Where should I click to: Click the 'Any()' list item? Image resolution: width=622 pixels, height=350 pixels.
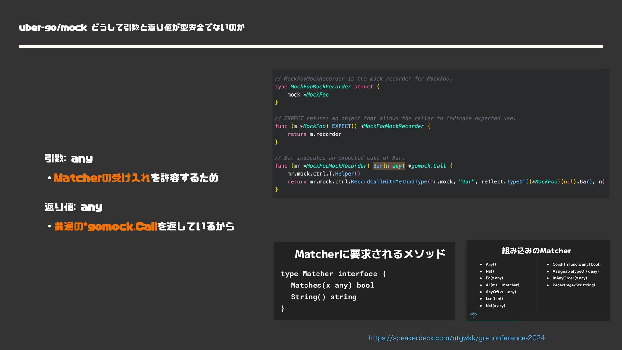491,264
